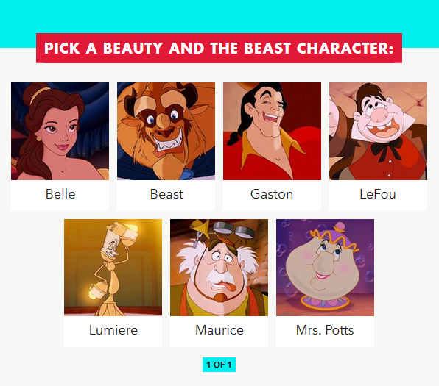Click the "Belle" name label
This screenshot has height=386, width=439.
[60, 194]
